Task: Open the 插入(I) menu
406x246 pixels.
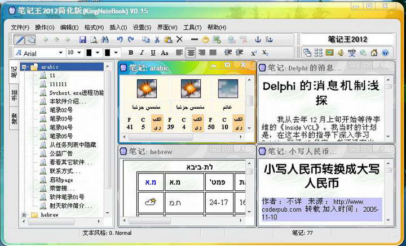Action: point(118,28)
